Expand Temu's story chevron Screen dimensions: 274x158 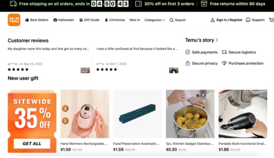(x=217, y=40)
